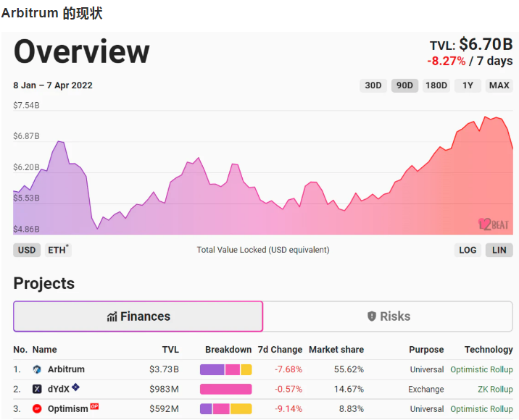This screenshot has height=420, width=519.
Task: Click the Technology column header
Action: (489, 350)
